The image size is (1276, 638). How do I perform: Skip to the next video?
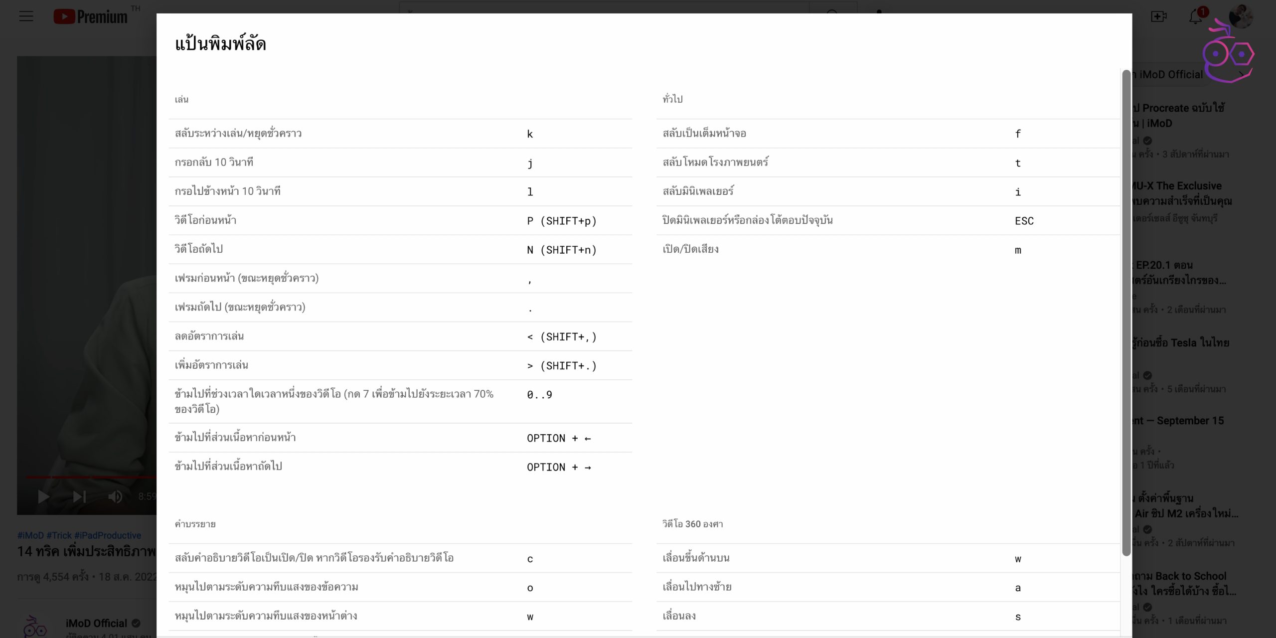click(x=79, y=496)
